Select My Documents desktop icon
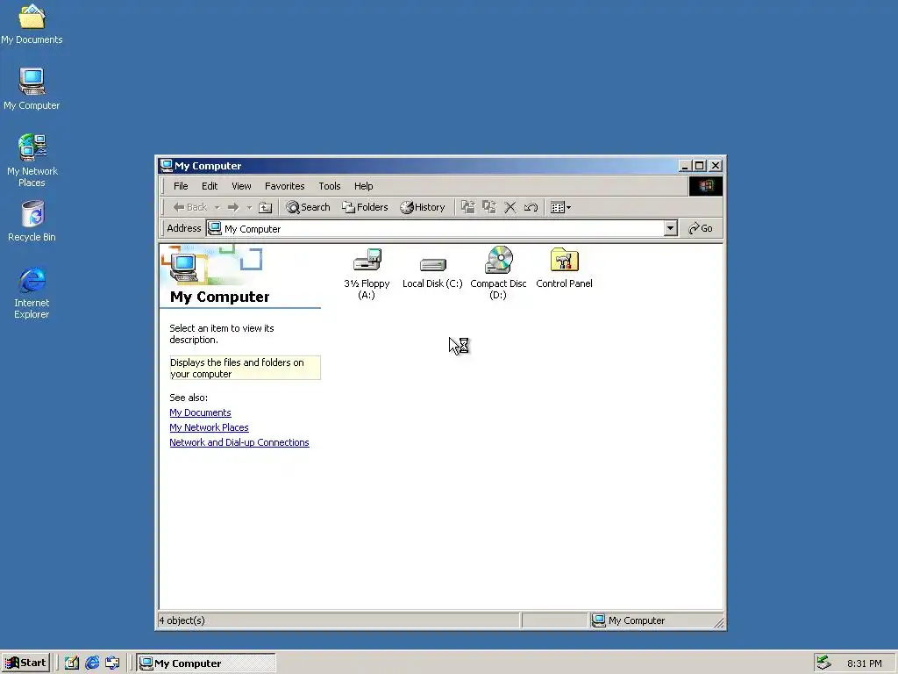The image size is (898, 674). [32, 25]
